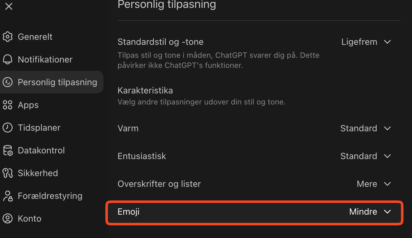Click the Konto account icon
The width and height of the screenshot is (412, 238).
click(8, 218)
